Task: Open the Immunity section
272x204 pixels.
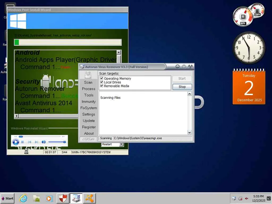Action: (89, 102)
